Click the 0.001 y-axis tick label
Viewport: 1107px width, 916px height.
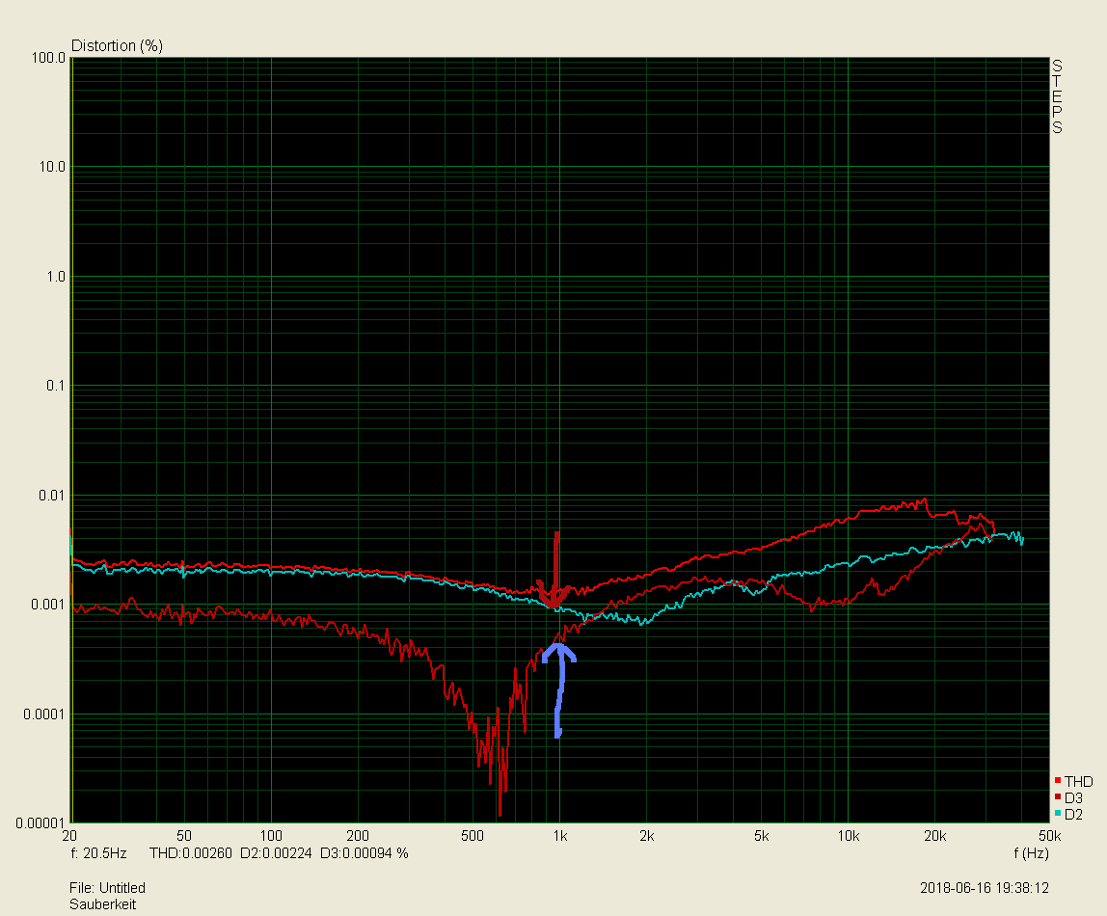point(48,605)
